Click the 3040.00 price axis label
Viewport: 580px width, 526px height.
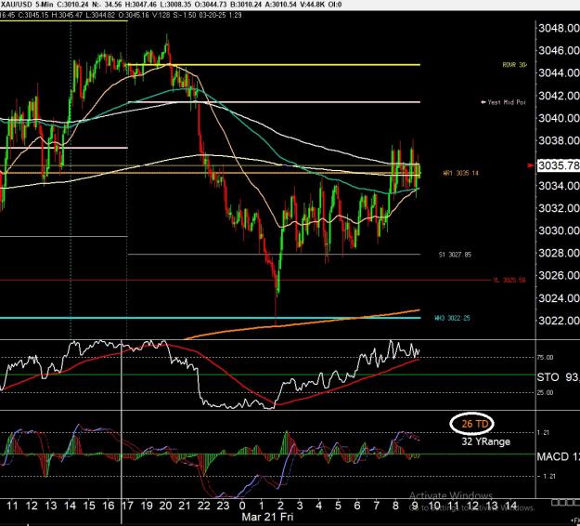559,118
